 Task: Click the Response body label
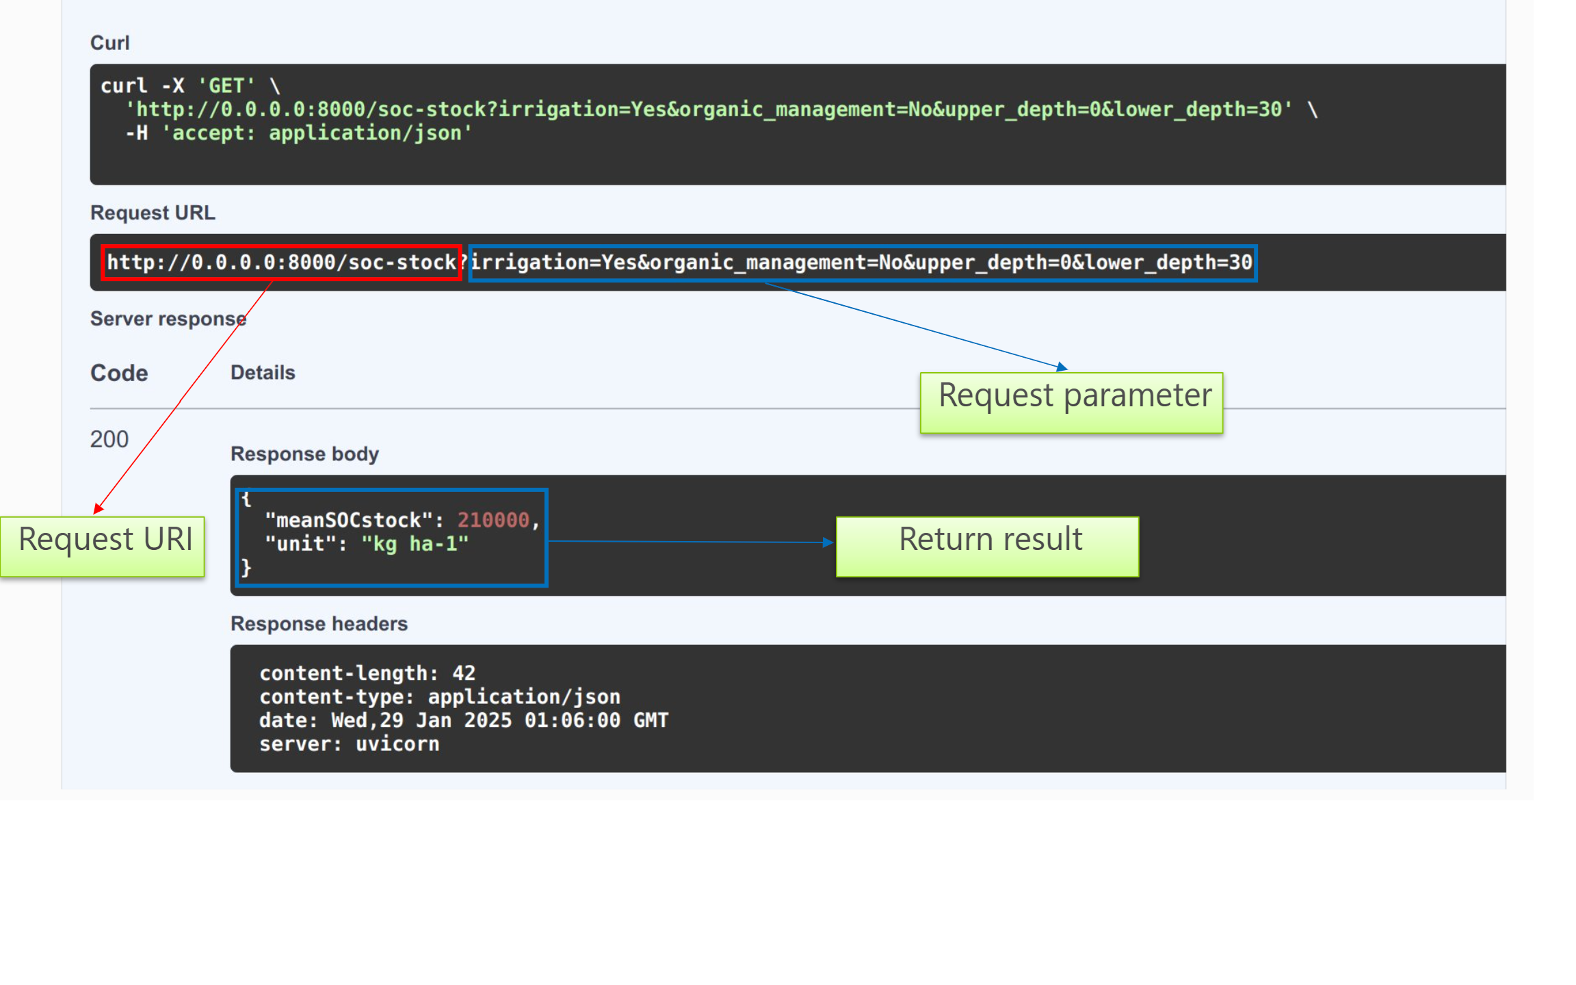pyautogui.click(x=304, y=454)
